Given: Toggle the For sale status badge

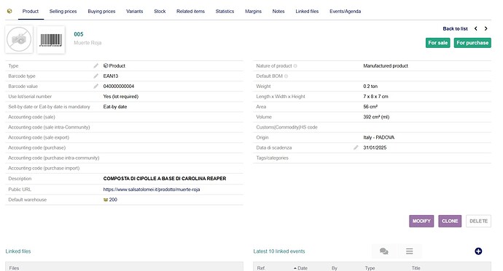Looking at the screenshot, I should pos(438,43).
